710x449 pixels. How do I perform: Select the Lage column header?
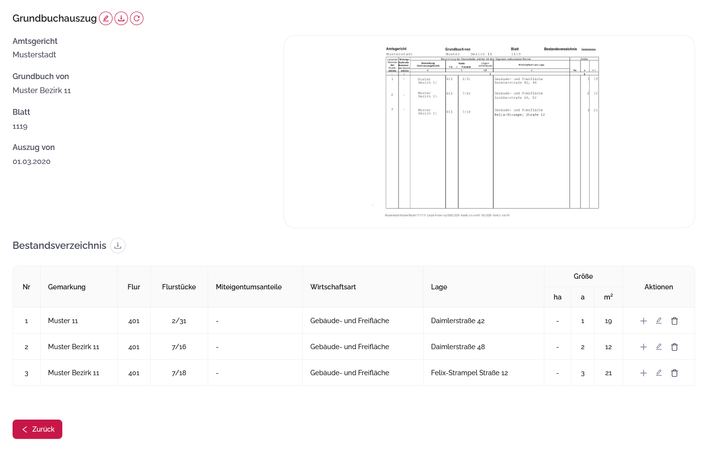(x=439, y=287)
